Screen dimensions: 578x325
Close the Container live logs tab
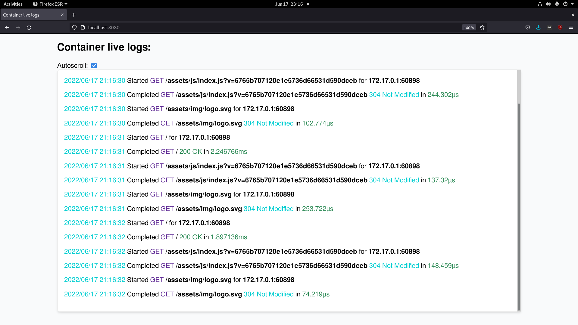[x=62, y=15]
